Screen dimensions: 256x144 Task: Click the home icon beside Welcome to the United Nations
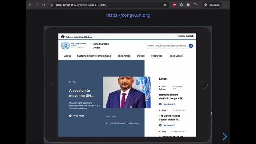click(63, 37)
